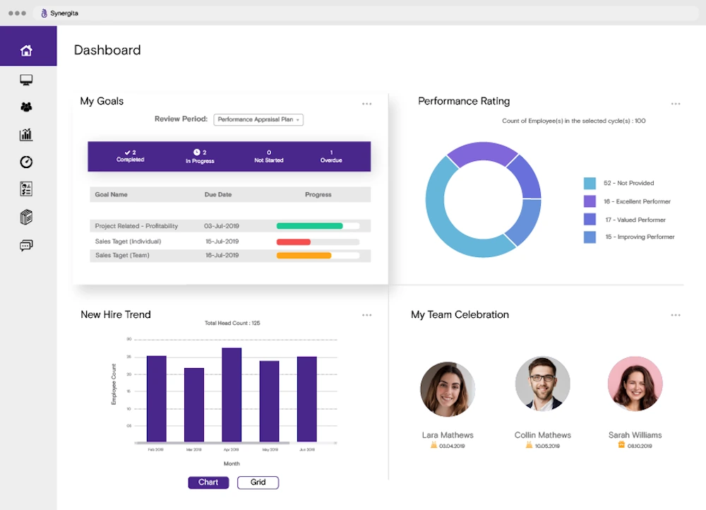The width and height of the screenshot is (706, 510).
Task: Switch to Grid view of New Hire Trend
Action: pyautogui.click(x=258, y=482)
